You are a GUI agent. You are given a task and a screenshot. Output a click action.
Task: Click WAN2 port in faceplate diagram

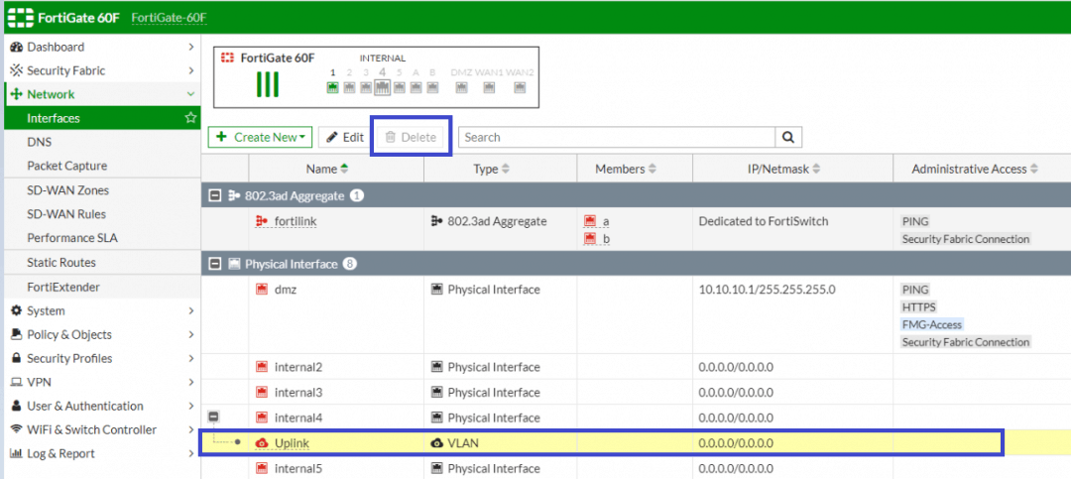(x=520, y=87)
